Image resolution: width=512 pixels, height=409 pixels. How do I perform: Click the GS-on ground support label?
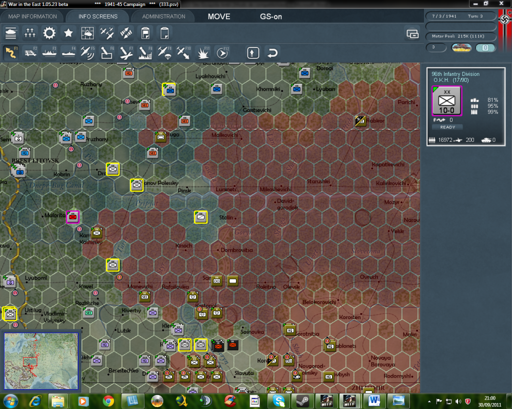(271, 16)
